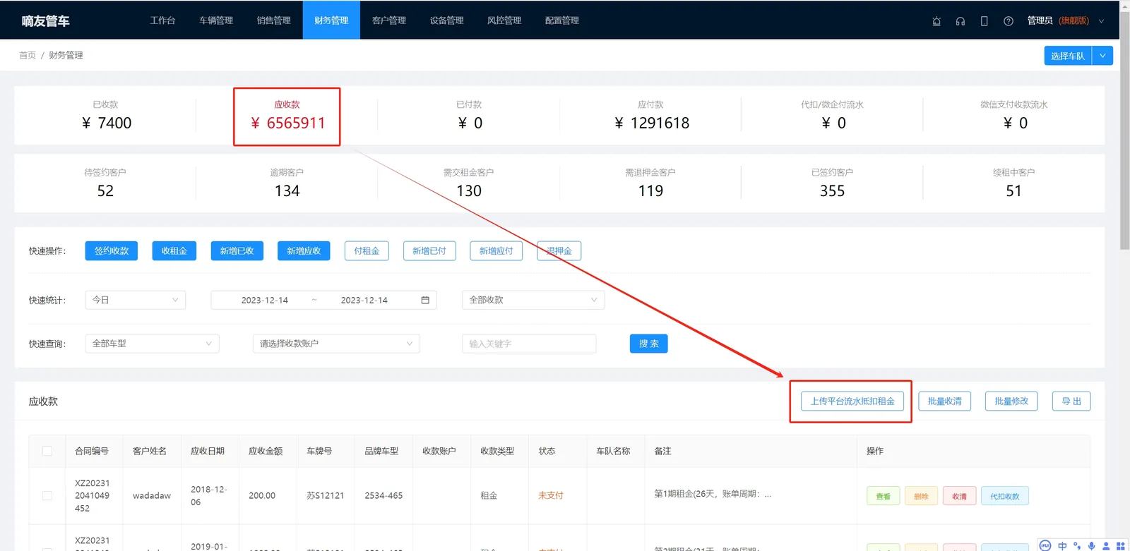Toggle the 中 Chinese input mode icon
This screenshot has width=1130, height=551.
click(1062, 545)
